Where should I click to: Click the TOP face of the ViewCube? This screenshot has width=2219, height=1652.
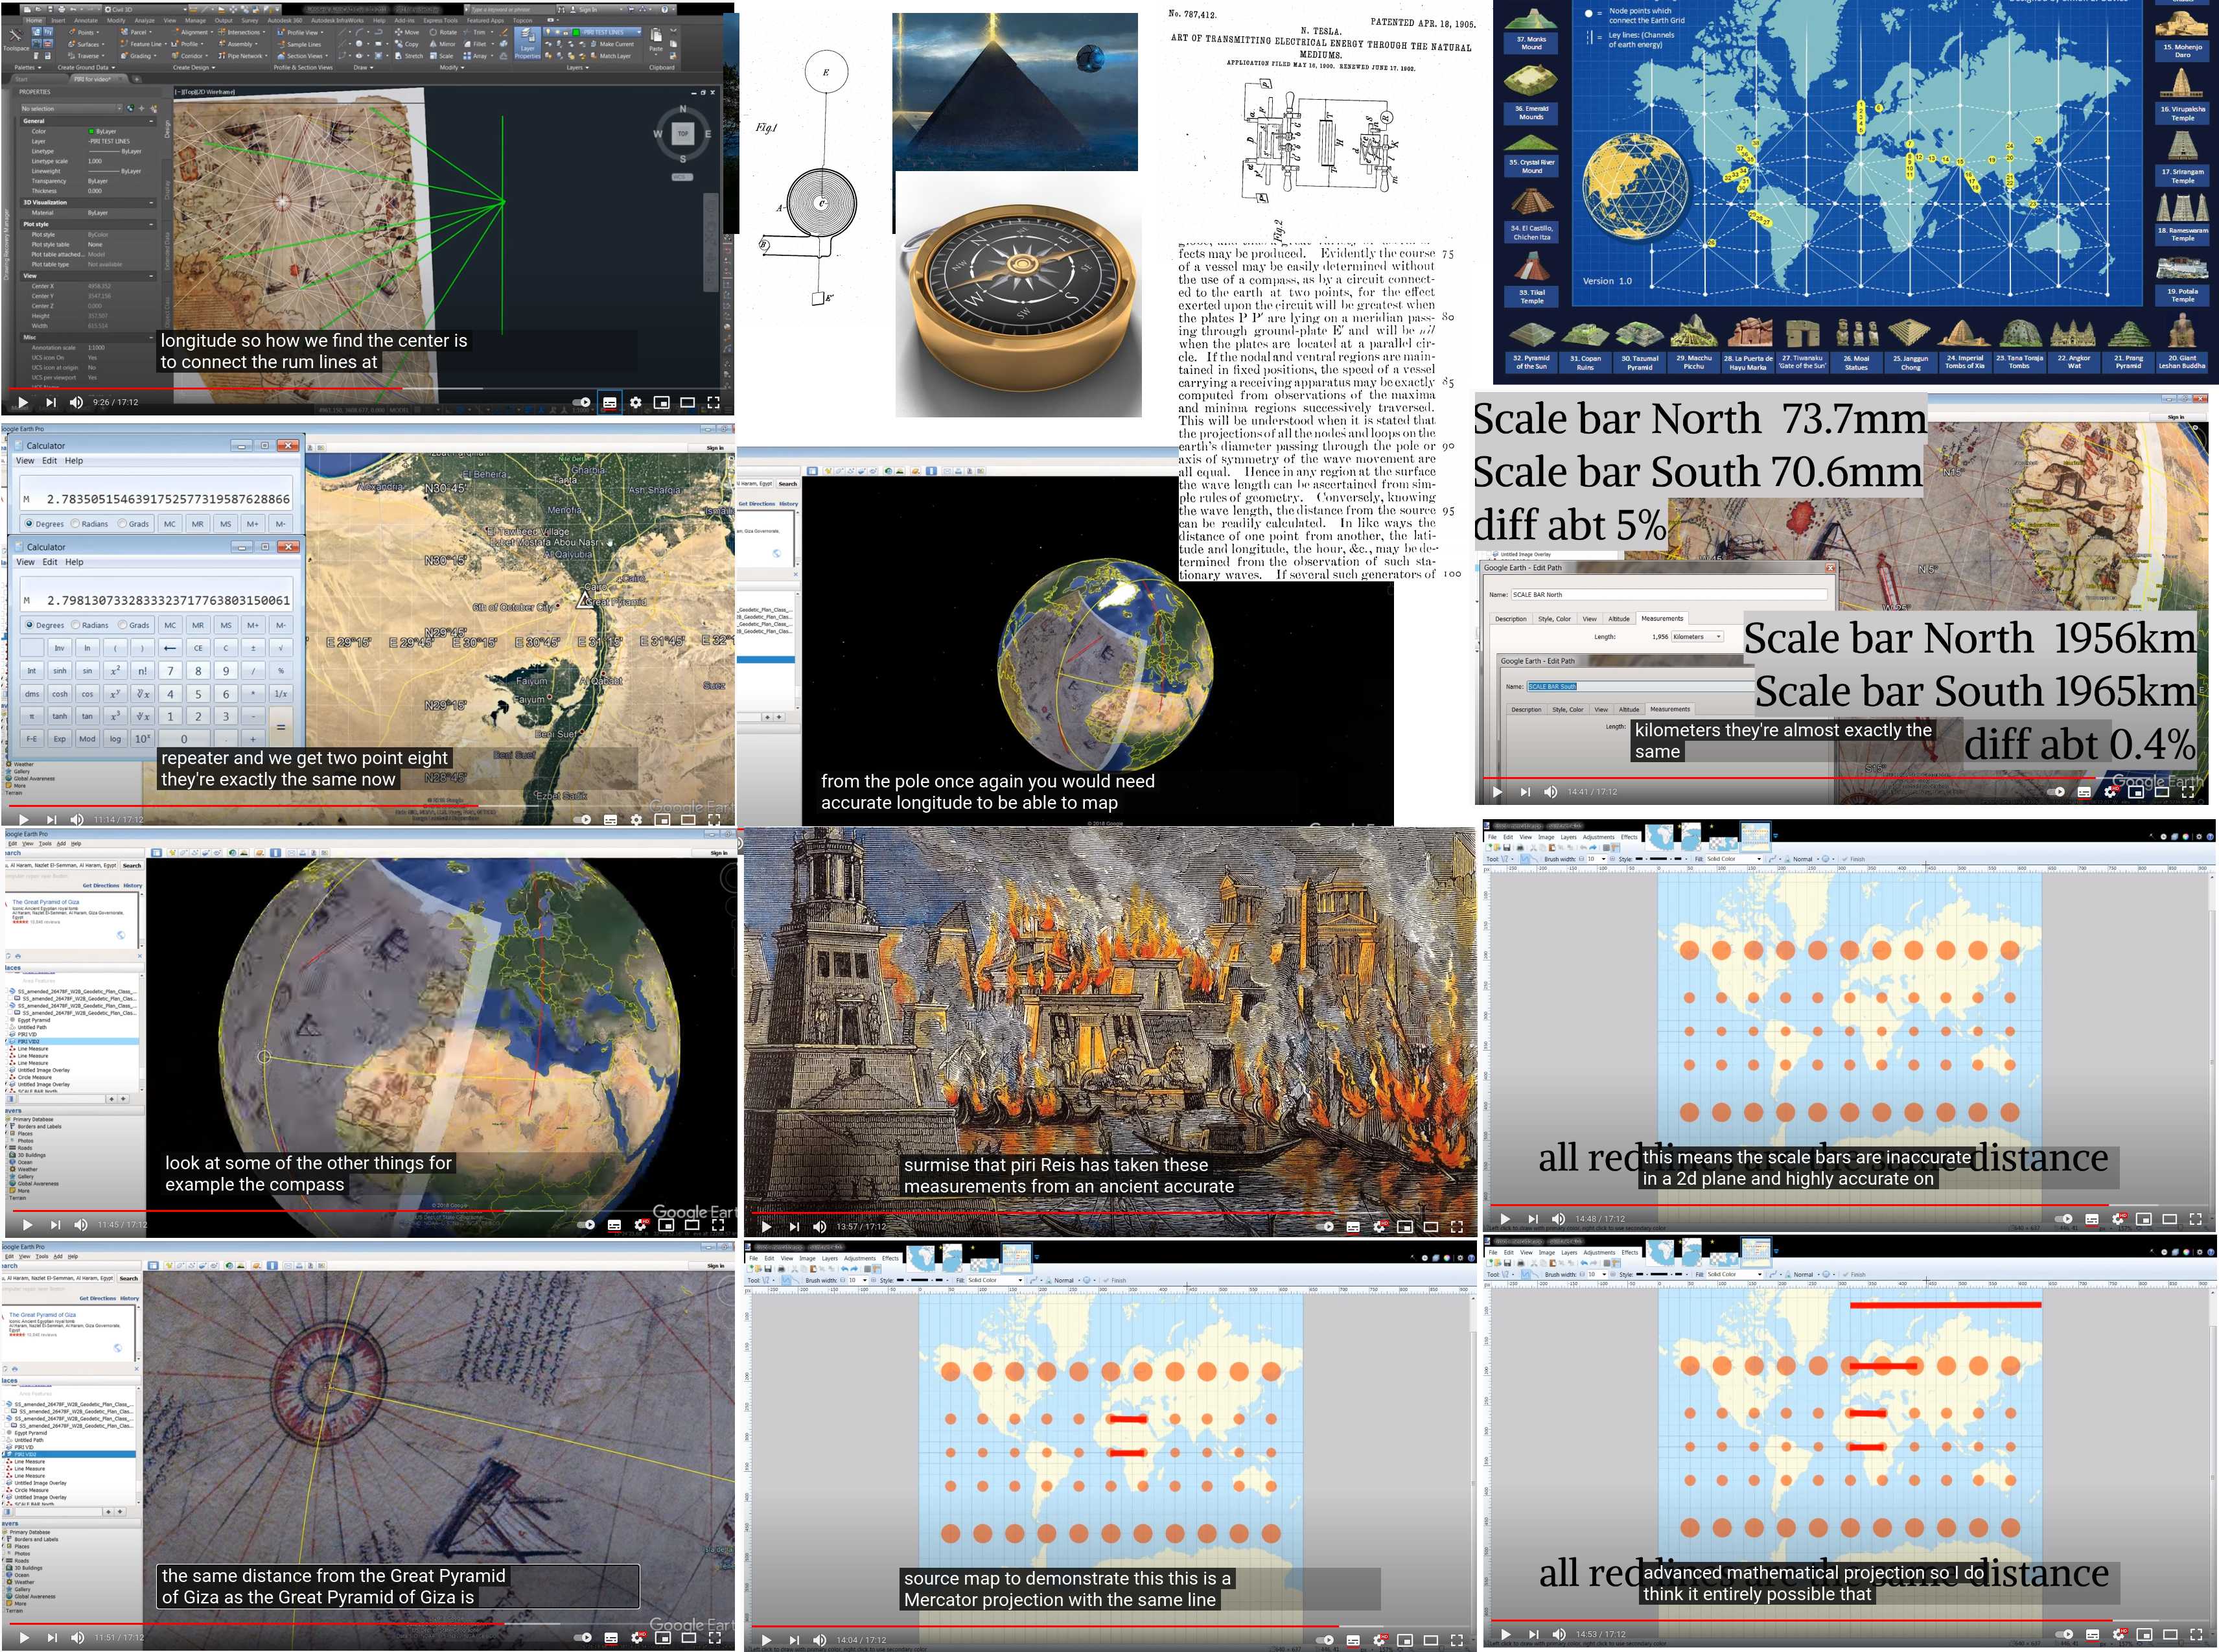point(683,133)
